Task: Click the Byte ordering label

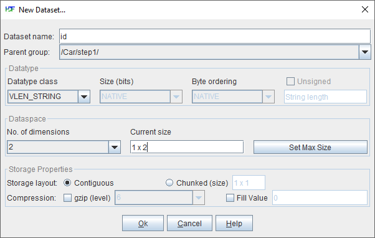Action: [214, 82]
